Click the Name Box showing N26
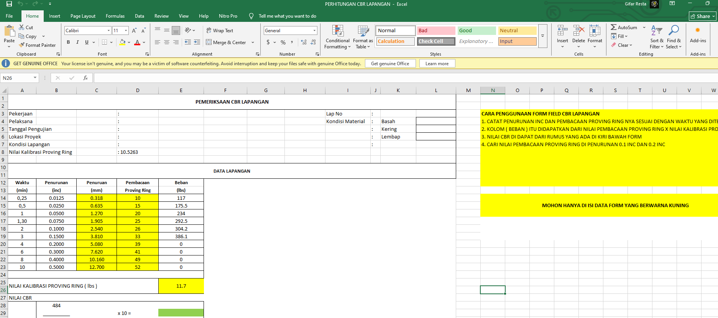718x318 pixels. click(17, 78)
